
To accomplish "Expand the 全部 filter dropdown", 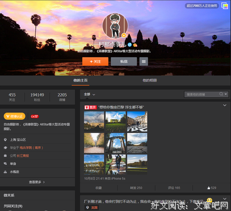I will pos(90,94).
